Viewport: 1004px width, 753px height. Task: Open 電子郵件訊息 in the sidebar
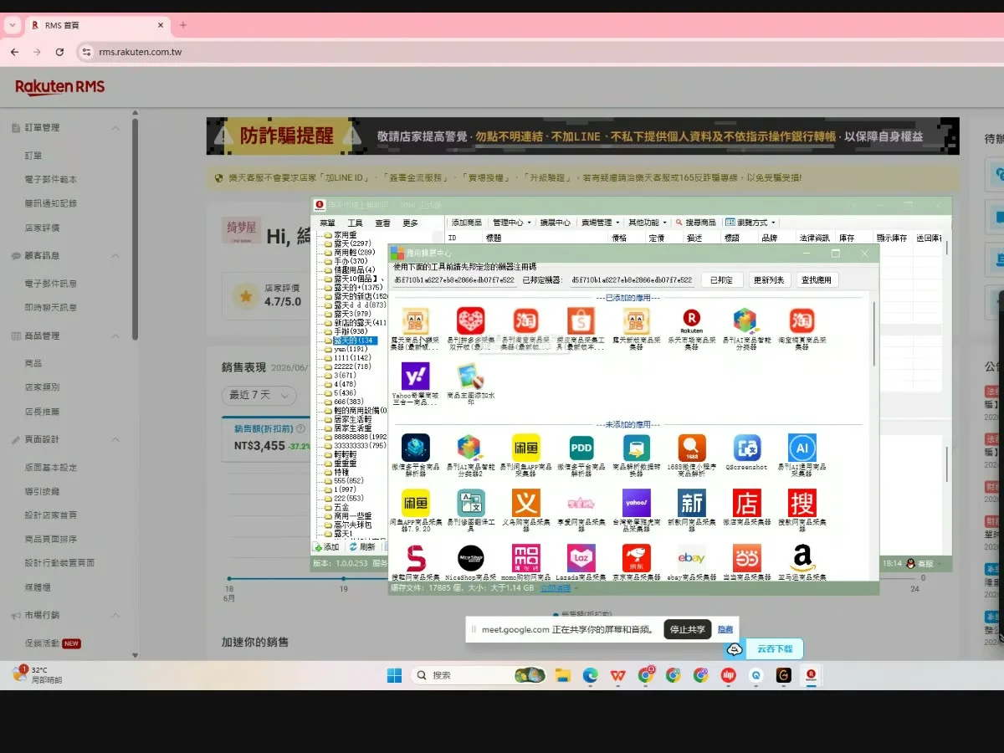coord(50,284)
